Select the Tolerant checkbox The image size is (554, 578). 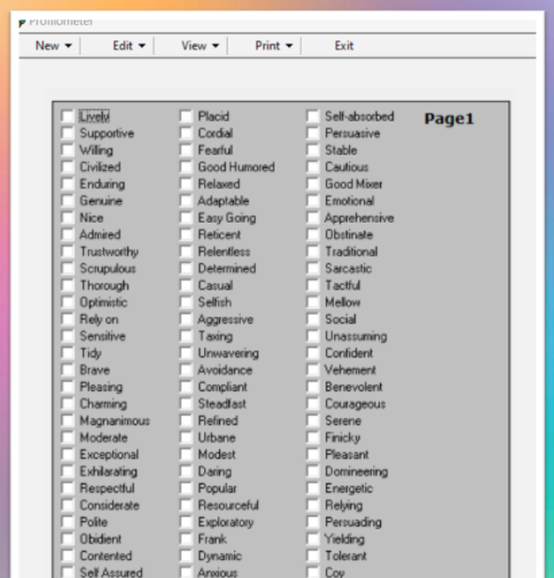(x=313, y=555)
